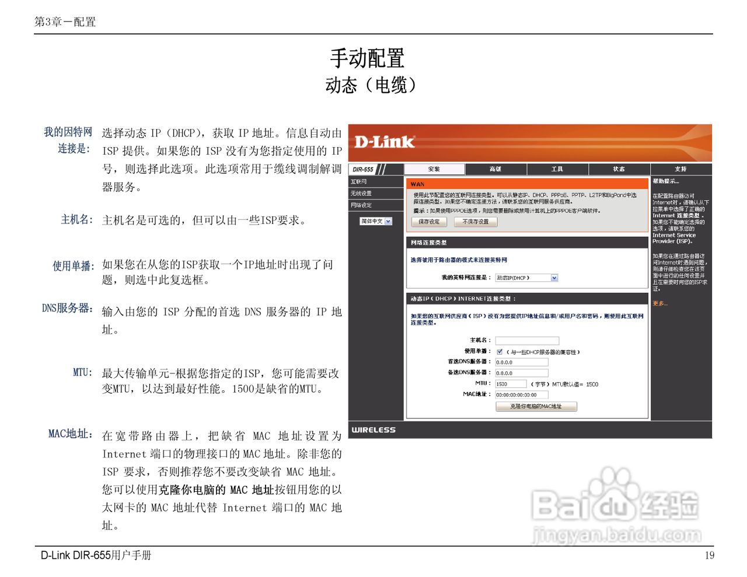Click the blue 使用单播: label in document
The width and height of the screenshot is (747, 577).
tap(73, 266)
